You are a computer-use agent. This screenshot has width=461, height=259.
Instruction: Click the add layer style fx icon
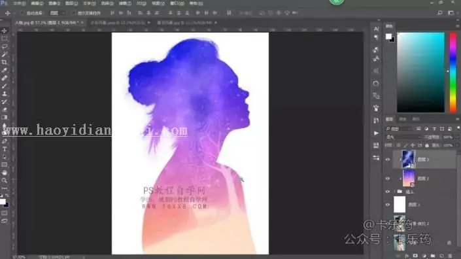407,256
